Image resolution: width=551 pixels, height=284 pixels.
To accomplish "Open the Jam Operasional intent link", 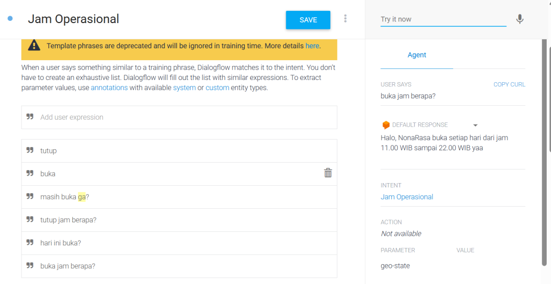I will [x=407, y=197].
